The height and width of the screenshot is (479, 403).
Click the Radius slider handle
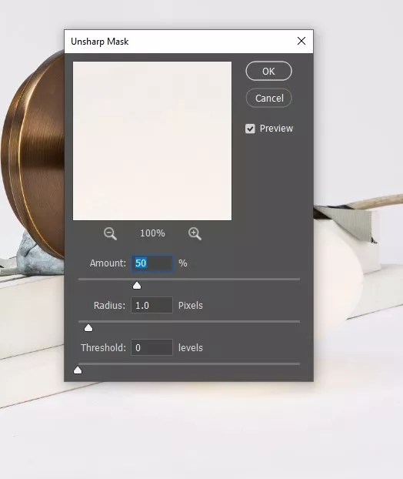88,328
